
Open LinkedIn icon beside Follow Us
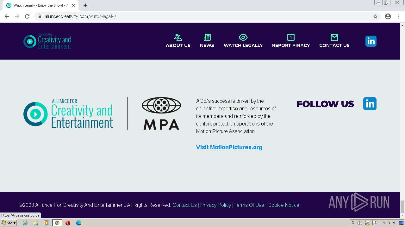coord(370,104)
